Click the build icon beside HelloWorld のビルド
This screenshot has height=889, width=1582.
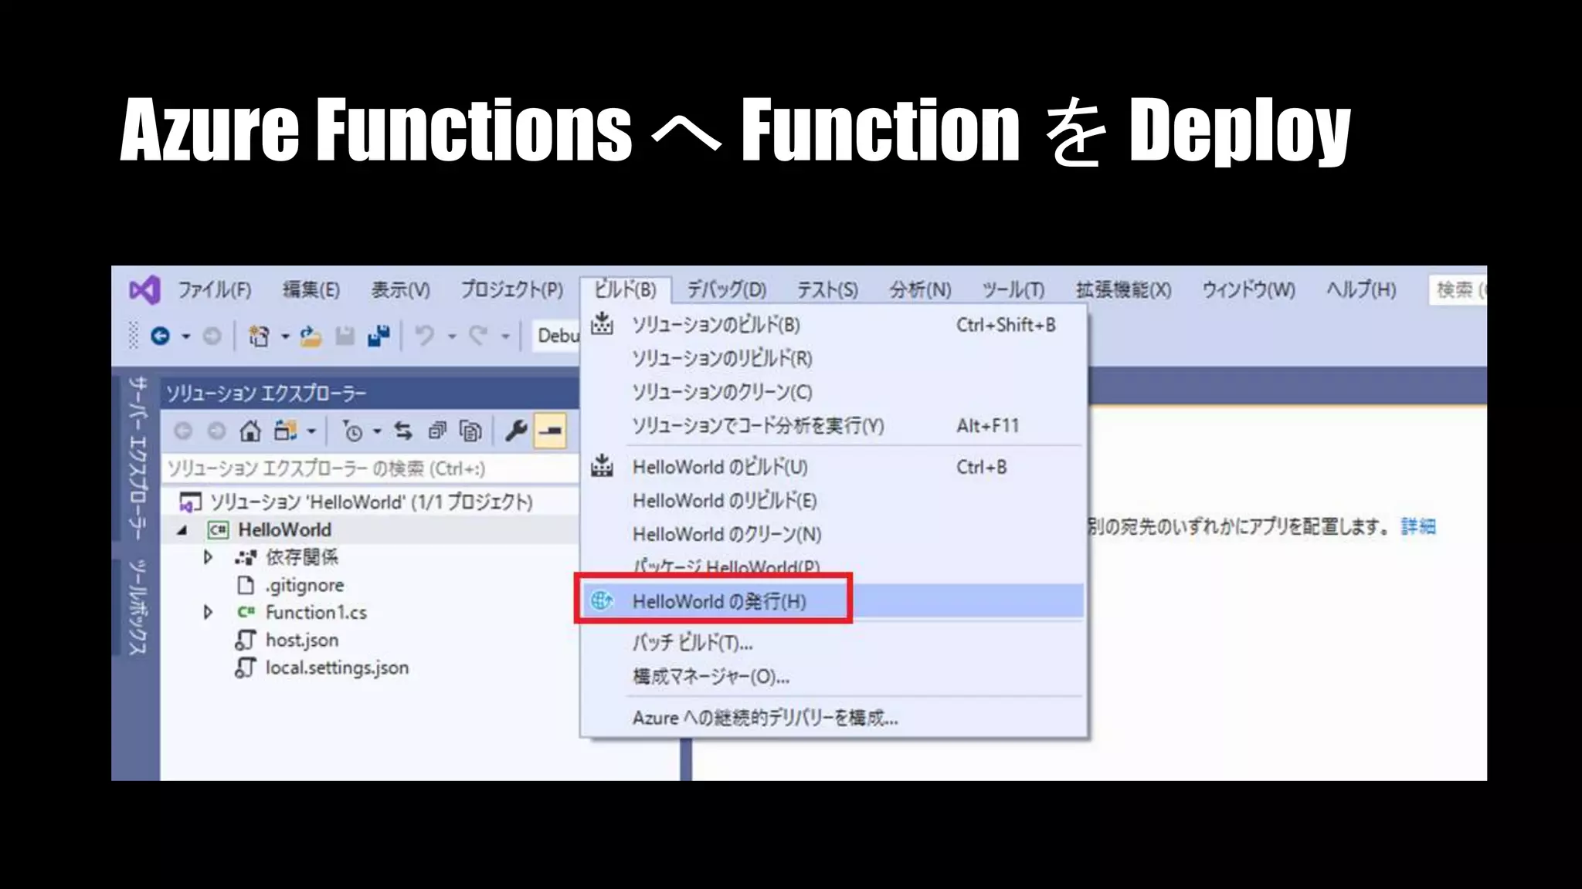coord(602,466)
